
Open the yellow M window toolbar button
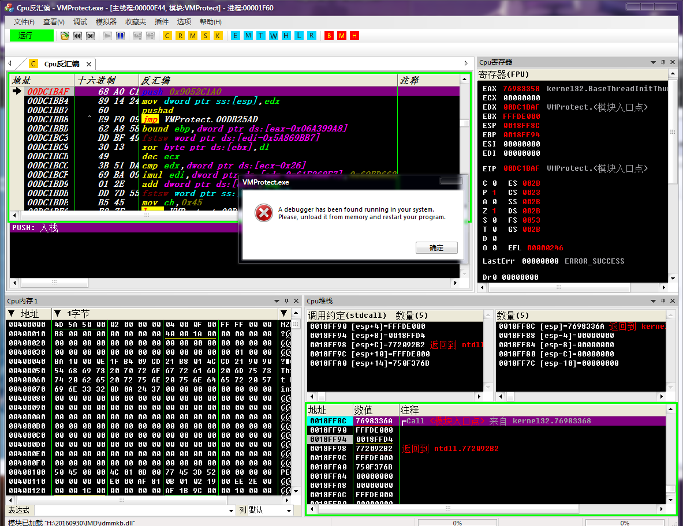(x=192, y=36)
